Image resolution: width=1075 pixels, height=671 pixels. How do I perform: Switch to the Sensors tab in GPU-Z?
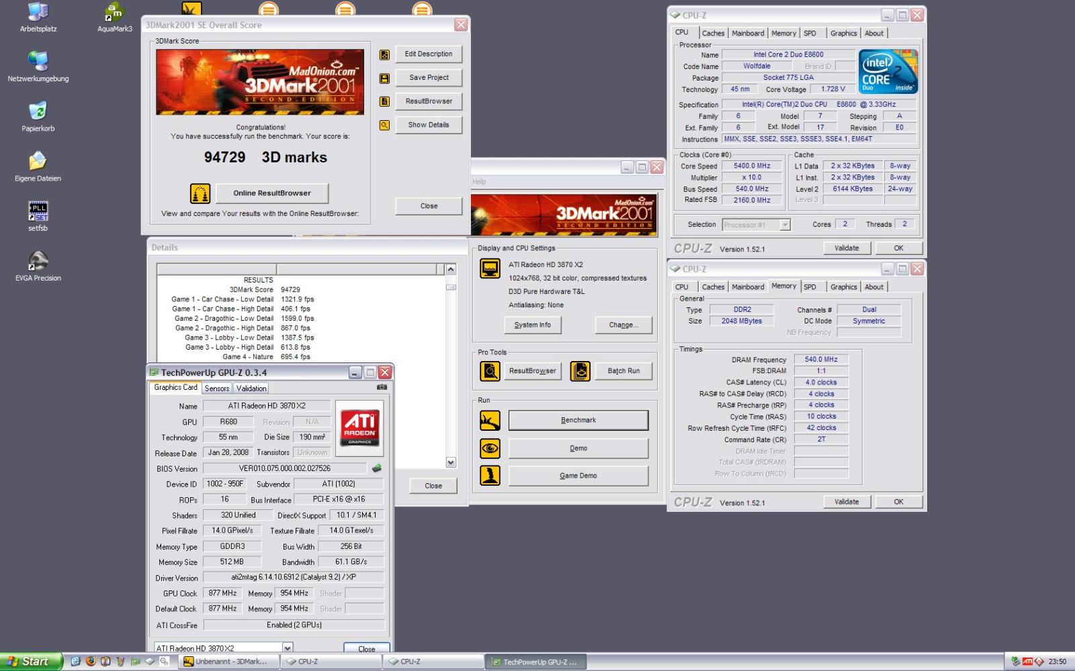point(217,388)
